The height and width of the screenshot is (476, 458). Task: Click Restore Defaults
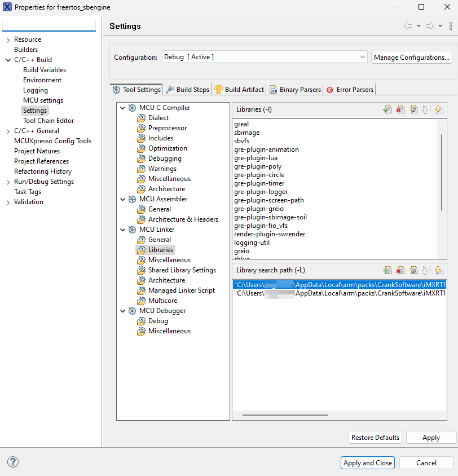coord(375,437)
